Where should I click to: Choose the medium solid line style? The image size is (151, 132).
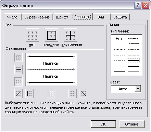pos(134,61)
